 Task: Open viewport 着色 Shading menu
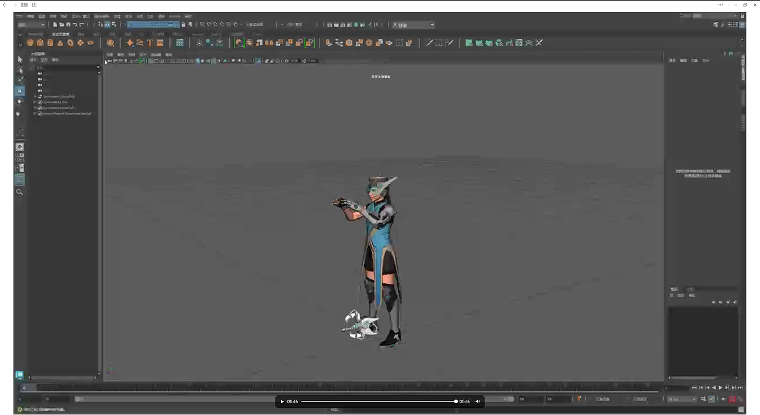121,55
